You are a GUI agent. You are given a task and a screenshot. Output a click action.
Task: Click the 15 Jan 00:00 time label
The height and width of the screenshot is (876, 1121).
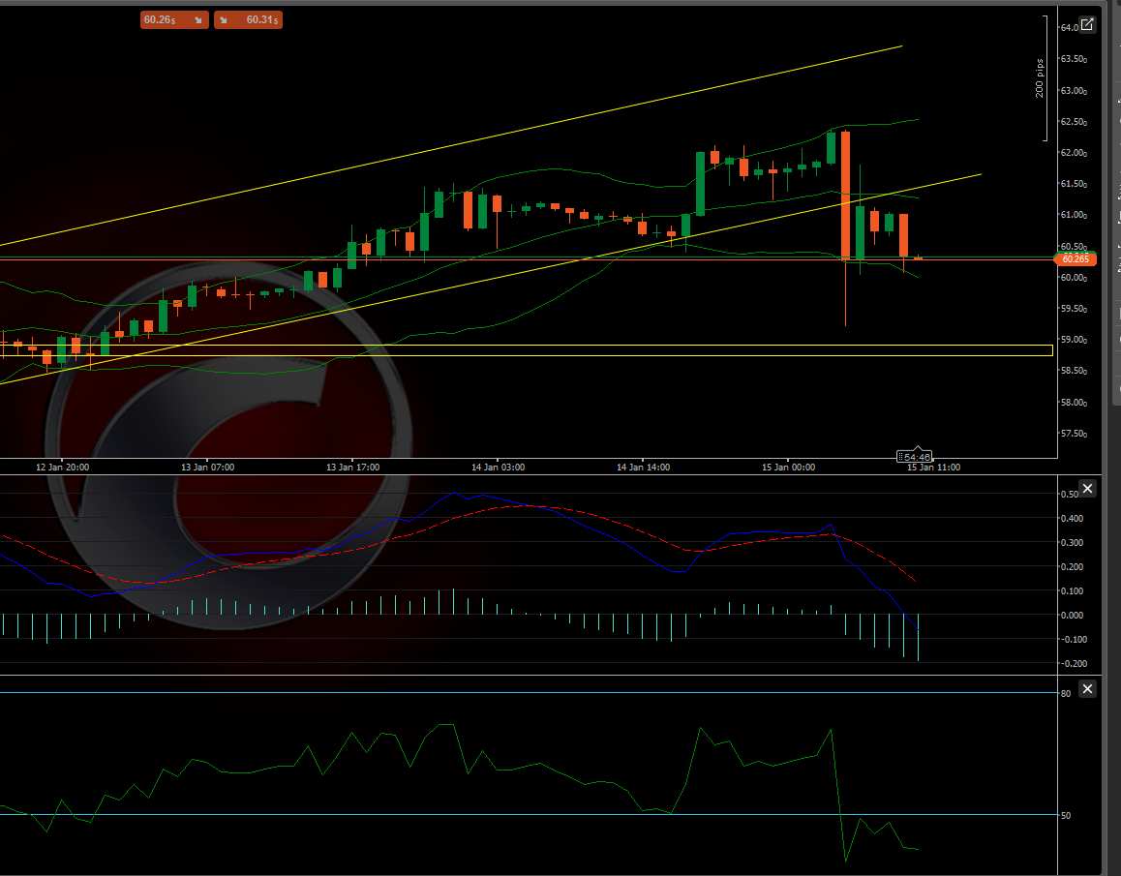tap(788, 467)
